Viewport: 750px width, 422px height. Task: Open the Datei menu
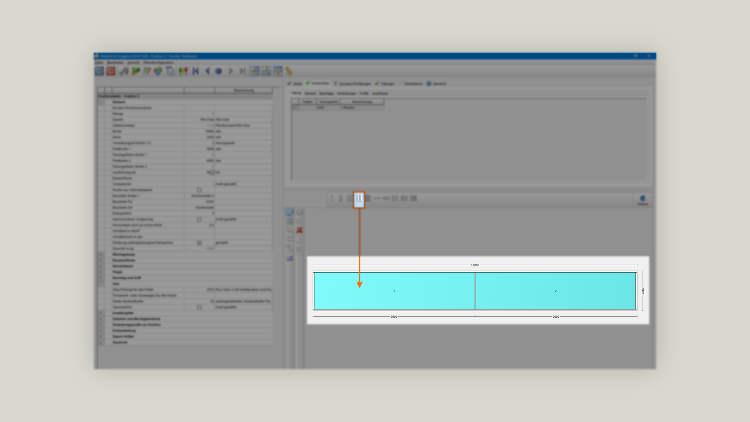point(99,63)
